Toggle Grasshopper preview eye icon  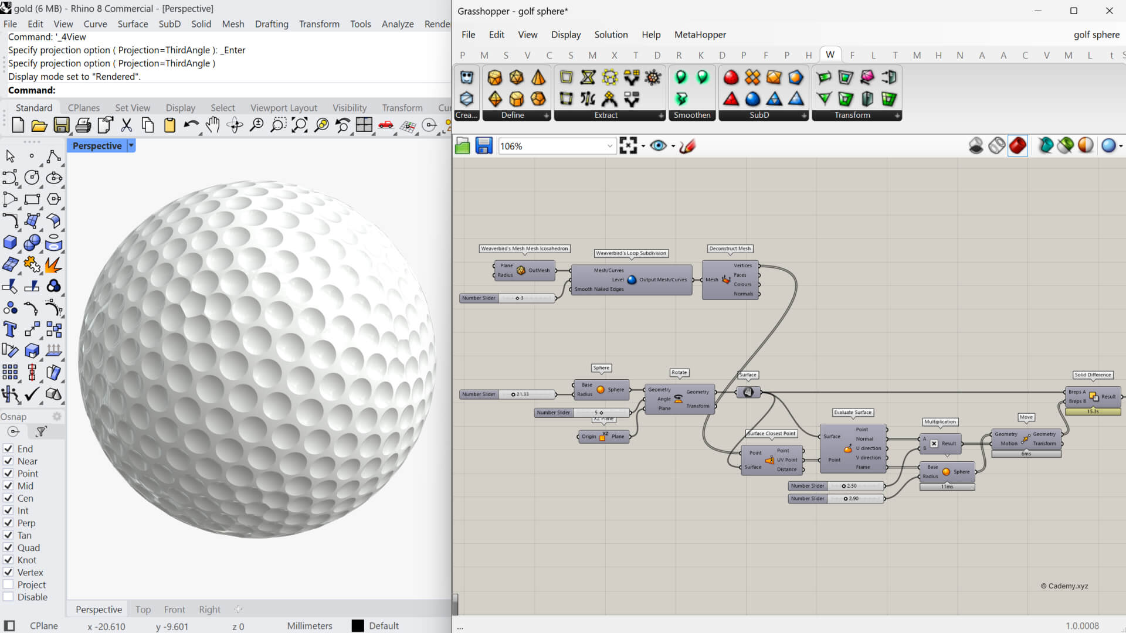point(658,146)
